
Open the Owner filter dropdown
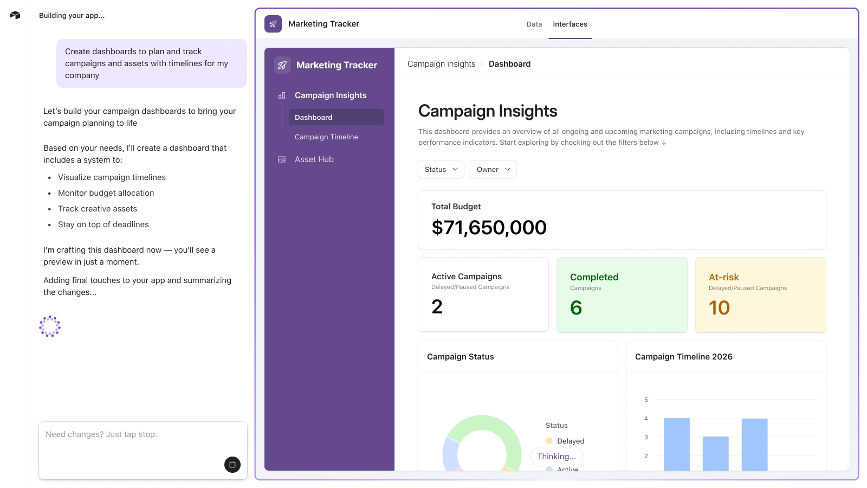point(493,169)
